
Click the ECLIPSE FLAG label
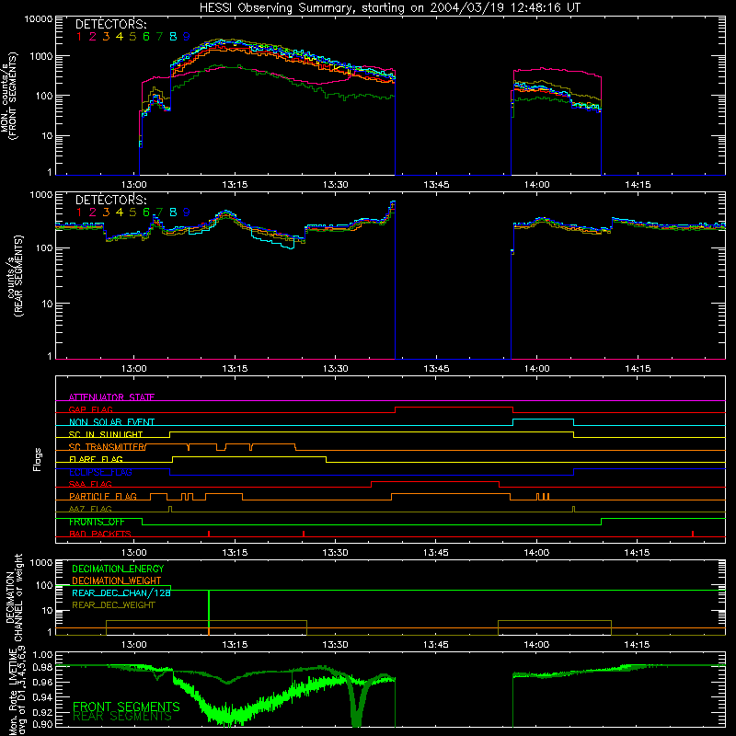100,472
